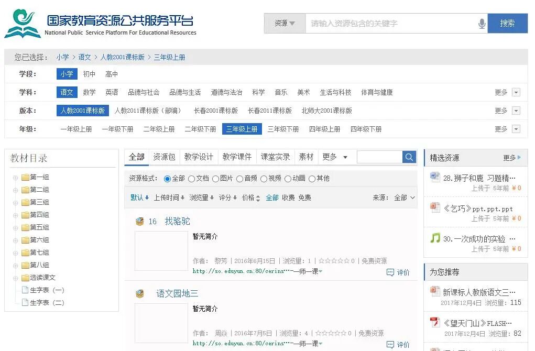Image resolution: width=535 pixels, height=351 pixels.
Task: Click the page icon for 生字表（二）
Action: pyautogui.click(x=25, y=302)
